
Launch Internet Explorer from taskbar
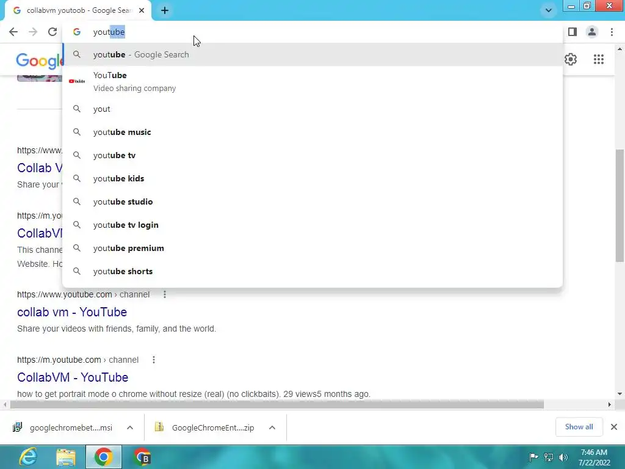click(28, 457)
